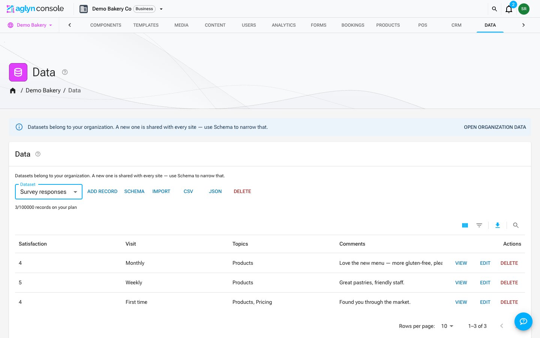View the Monthly visit record
540x338 pixels.
(x=461, y=263)
